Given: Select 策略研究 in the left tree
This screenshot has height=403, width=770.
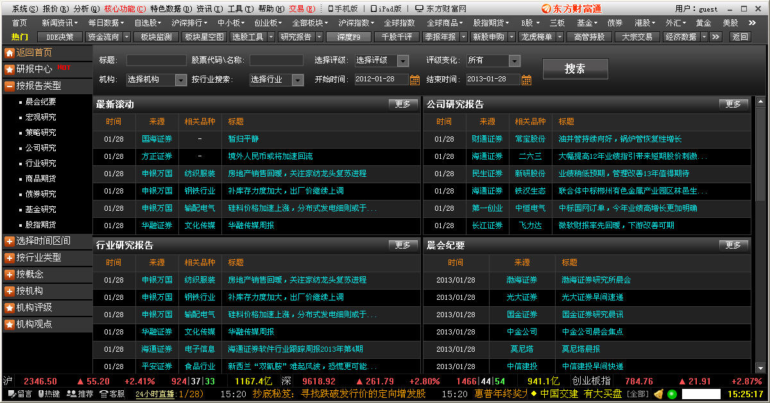Looking at the screenshot, I should [x=41, y=133].
